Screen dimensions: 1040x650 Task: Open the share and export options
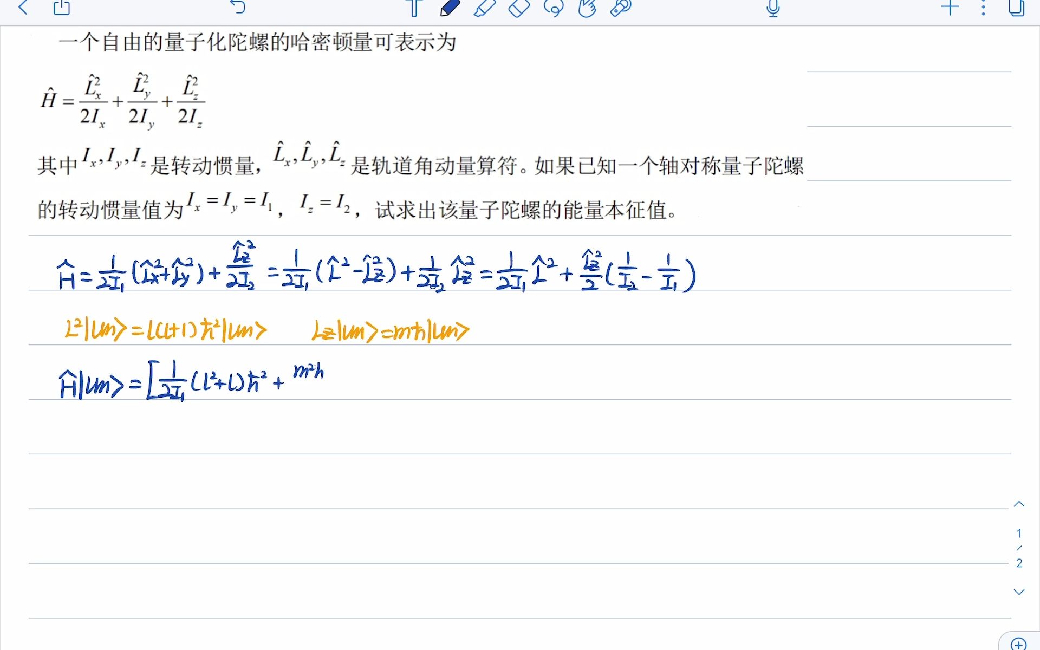[61, 8]
